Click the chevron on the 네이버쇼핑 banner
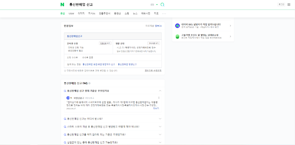Viewport: 295px width, 145px height. point(230,36)
